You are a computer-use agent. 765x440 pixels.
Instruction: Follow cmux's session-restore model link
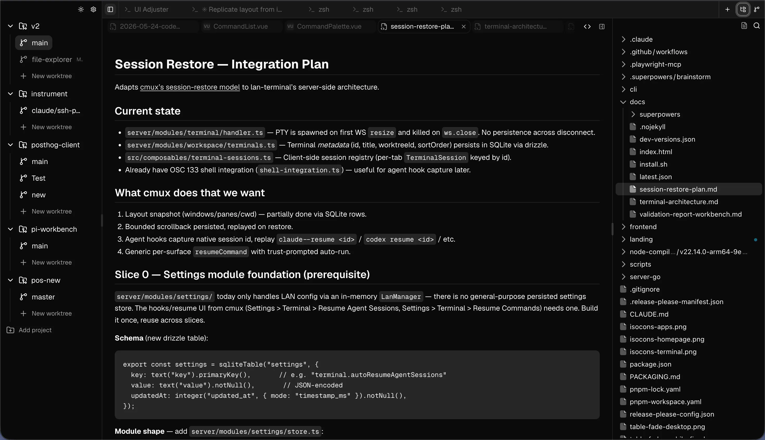click(190, 87)
